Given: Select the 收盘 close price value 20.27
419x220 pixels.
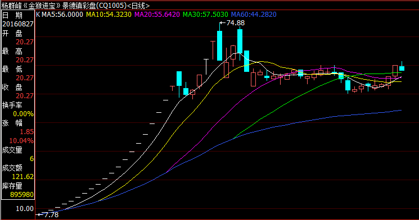Looking at the screenshot, I should click(25, 95).
